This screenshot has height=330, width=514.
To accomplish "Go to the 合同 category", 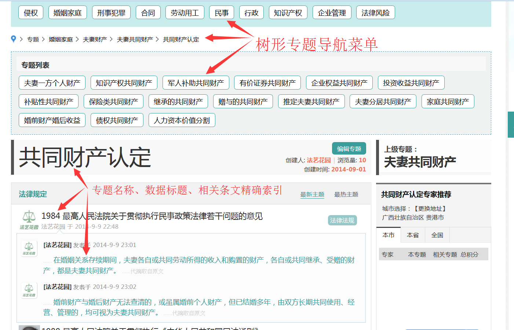I will 148,13.
